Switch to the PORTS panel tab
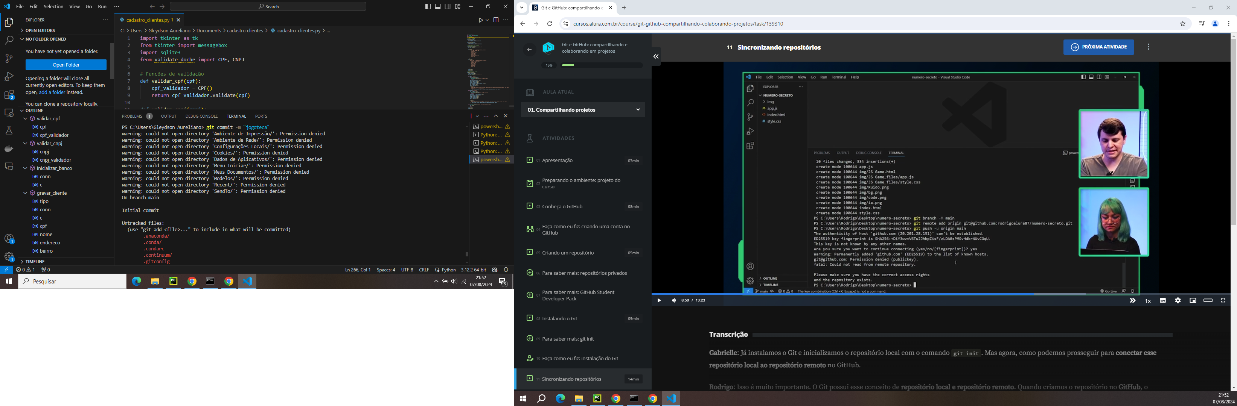Viewport: 1237px width, 406px height. click(x=261, y=117)
